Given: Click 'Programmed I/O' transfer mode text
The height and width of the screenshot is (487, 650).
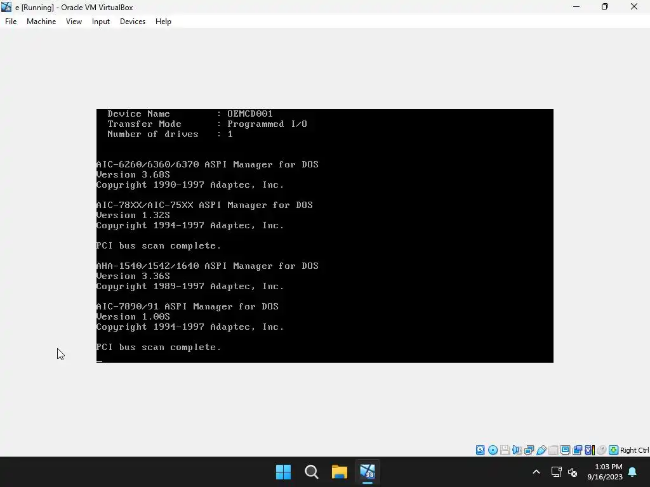Looking at the screenshot, I should 267,124.
